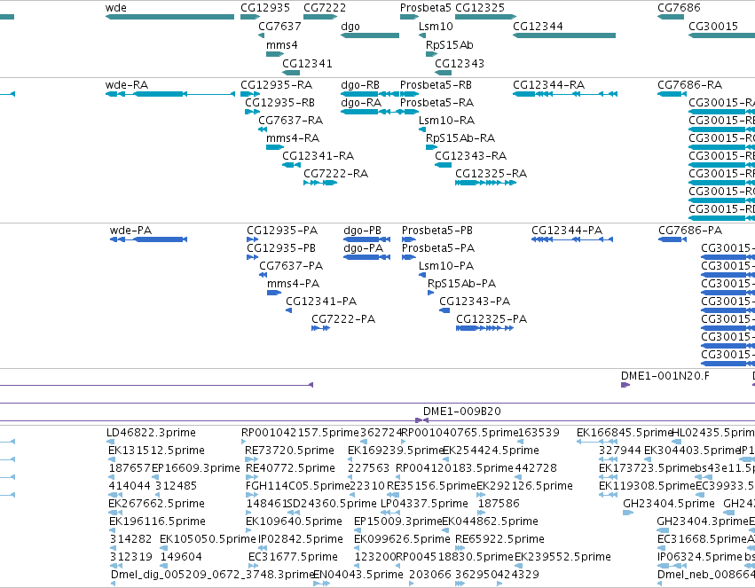This screenshot has width=755, height=588.
Task: Click the CG7686 gene label
Action: (x=679, y=8)
